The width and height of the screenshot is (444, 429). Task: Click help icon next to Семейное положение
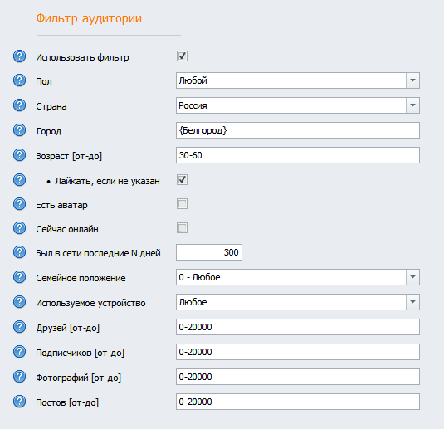pyautogui.click(x=20, y=277)
